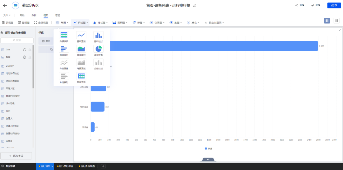Open the 折线图 dropdown
The height and width of the screenshot is (170, 343).
point(80,23)
